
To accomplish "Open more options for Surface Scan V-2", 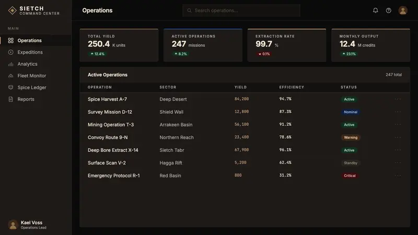I will click(x=398, y=162).
